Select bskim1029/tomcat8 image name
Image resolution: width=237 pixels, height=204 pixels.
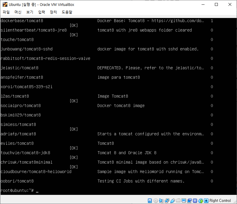coord(21,115)
